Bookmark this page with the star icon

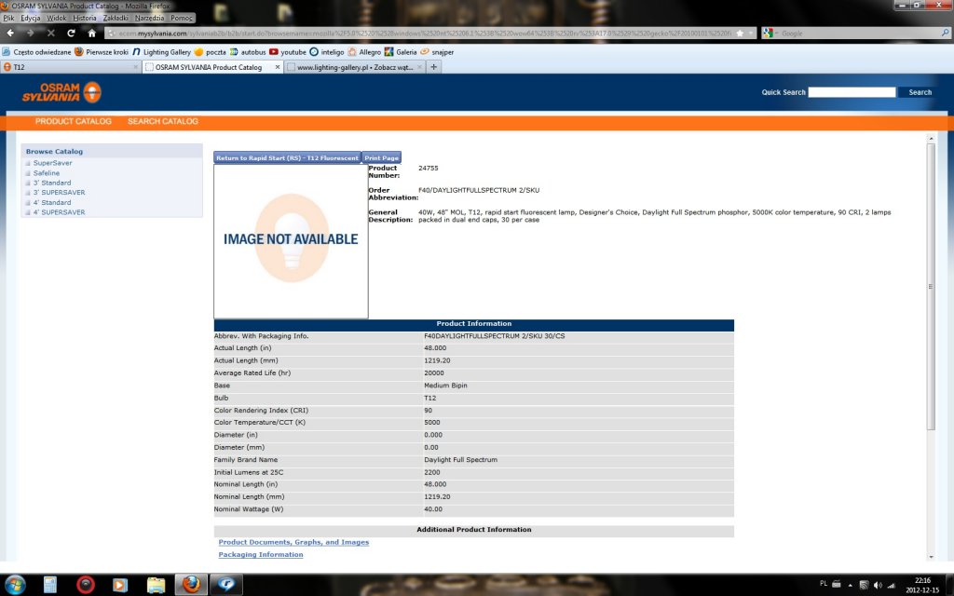pos(740,34)
